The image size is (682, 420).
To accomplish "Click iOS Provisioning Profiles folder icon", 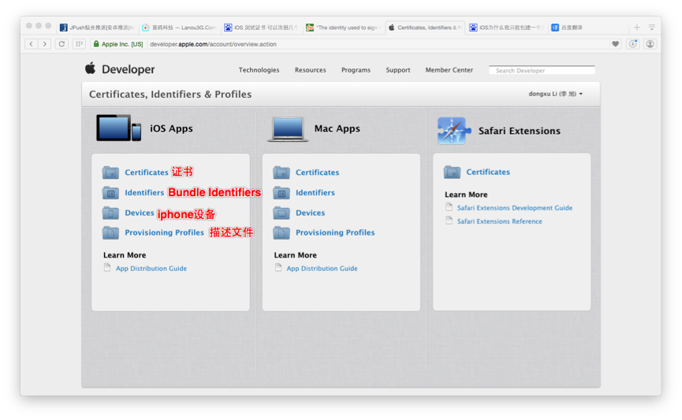I will point(110,232).
